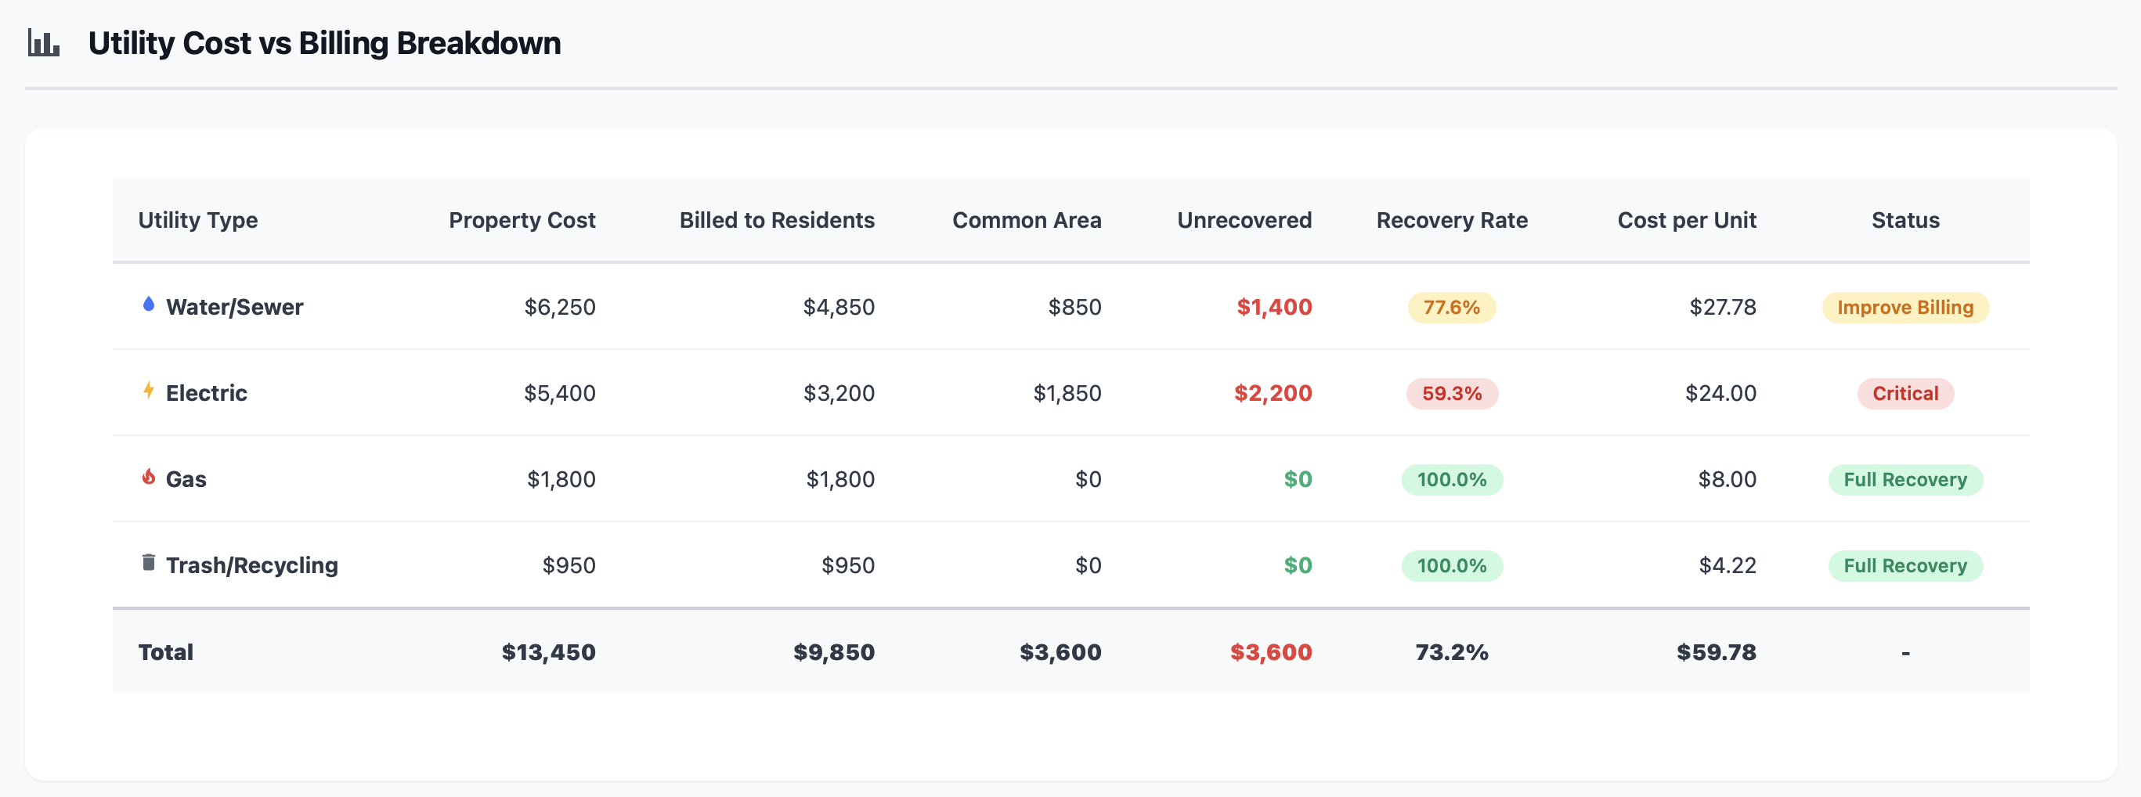Select the 77.6% recovery rate pill

pos(1451,307)
